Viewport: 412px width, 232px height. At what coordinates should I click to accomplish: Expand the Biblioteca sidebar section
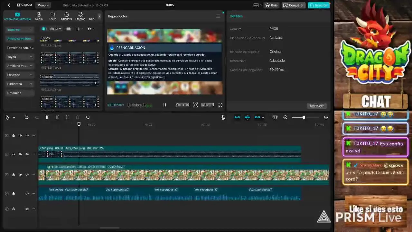coord(20,84)
